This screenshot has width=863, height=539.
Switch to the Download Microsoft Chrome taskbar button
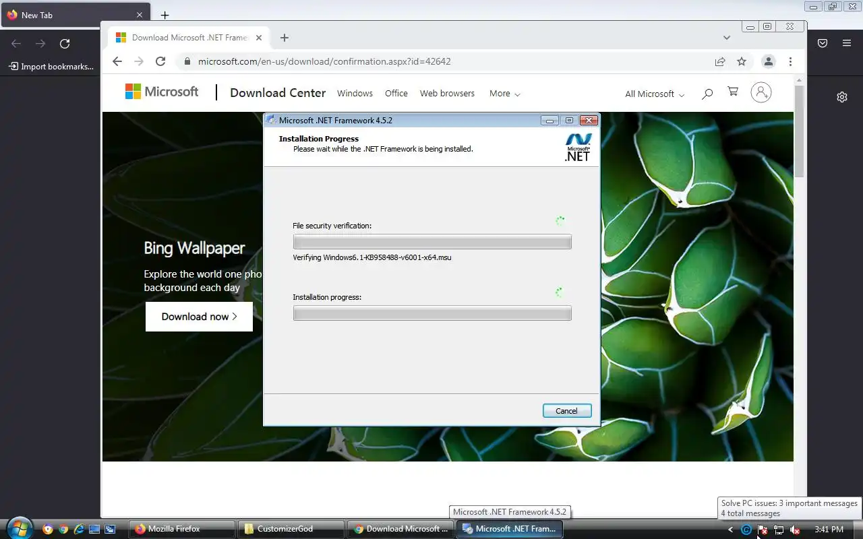(400, 529)
